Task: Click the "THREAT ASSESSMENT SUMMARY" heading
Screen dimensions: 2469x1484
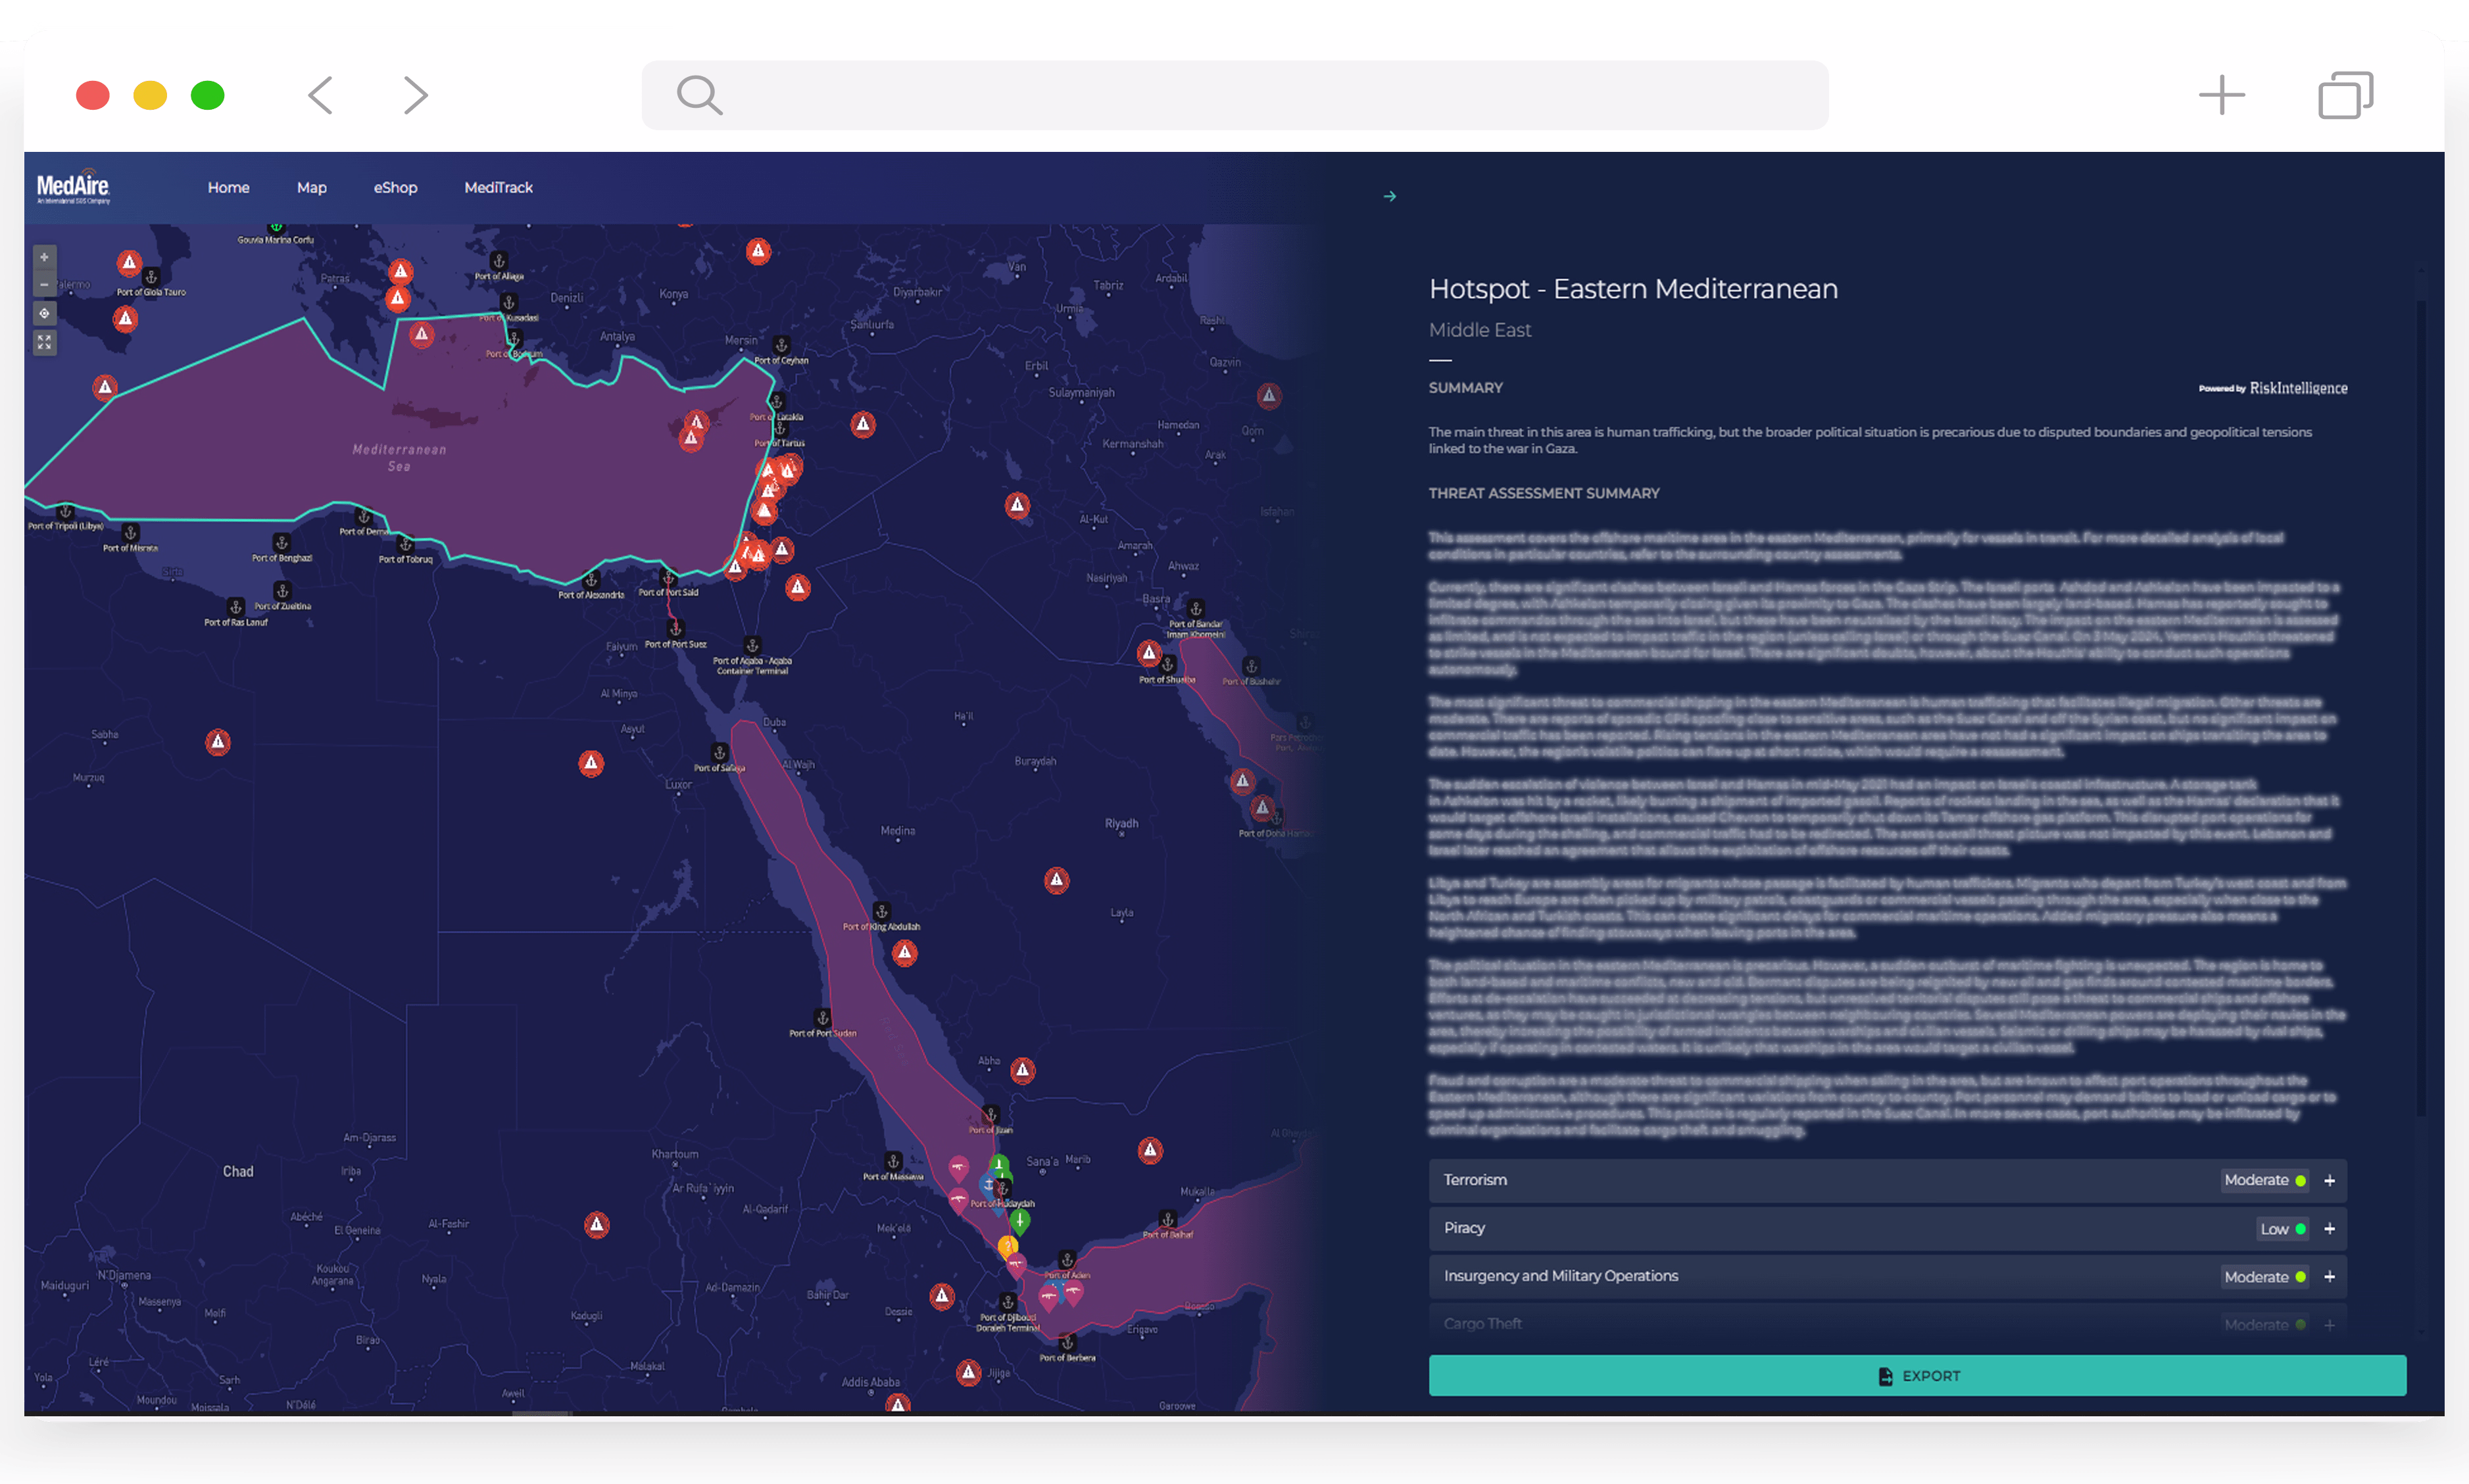Action: click(1544, 493)
